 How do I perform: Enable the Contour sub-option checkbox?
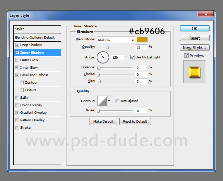pyautogui.click(x=22, y=83)
